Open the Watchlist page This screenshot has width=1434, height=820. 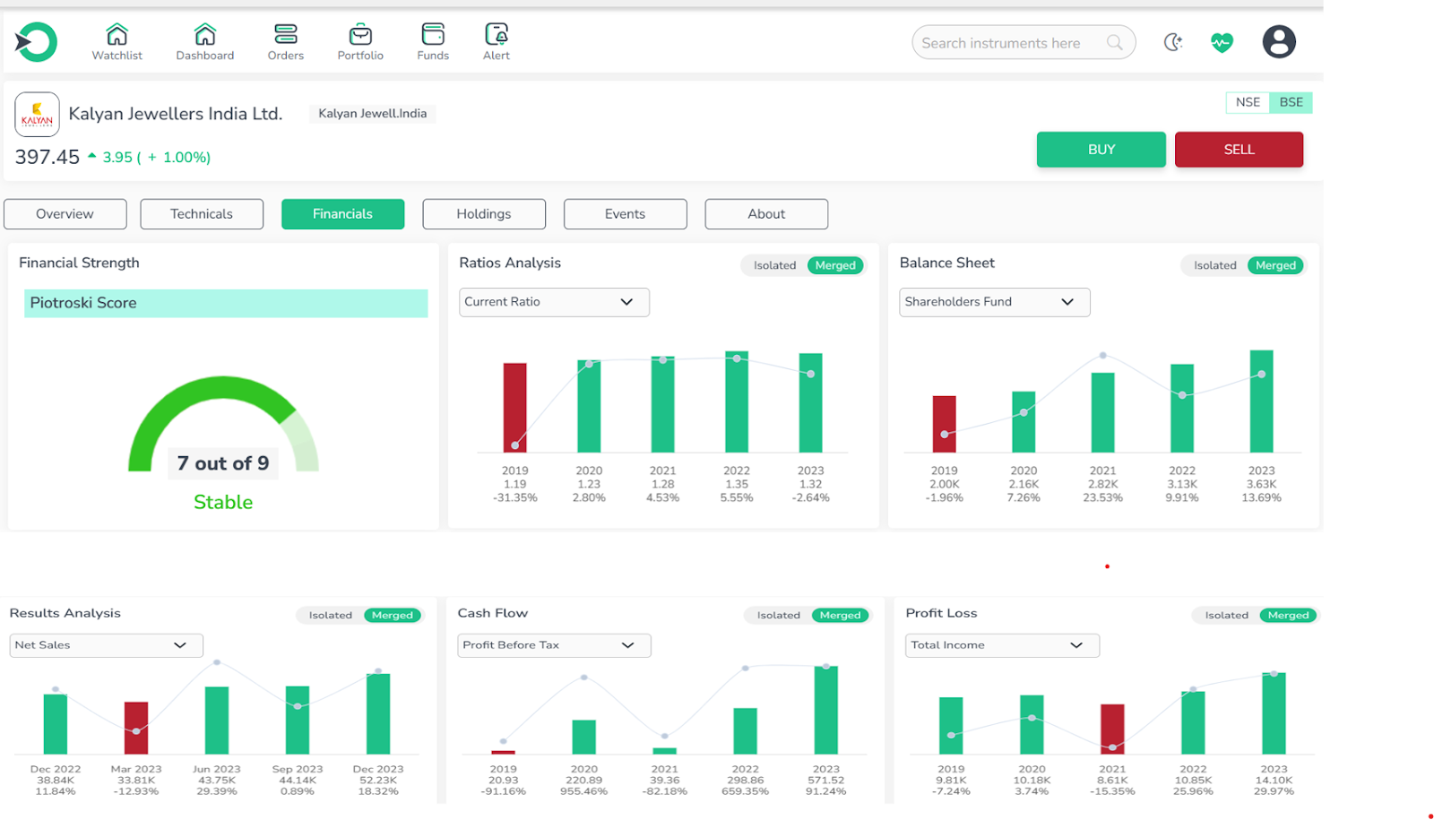[x=117, y=42]
